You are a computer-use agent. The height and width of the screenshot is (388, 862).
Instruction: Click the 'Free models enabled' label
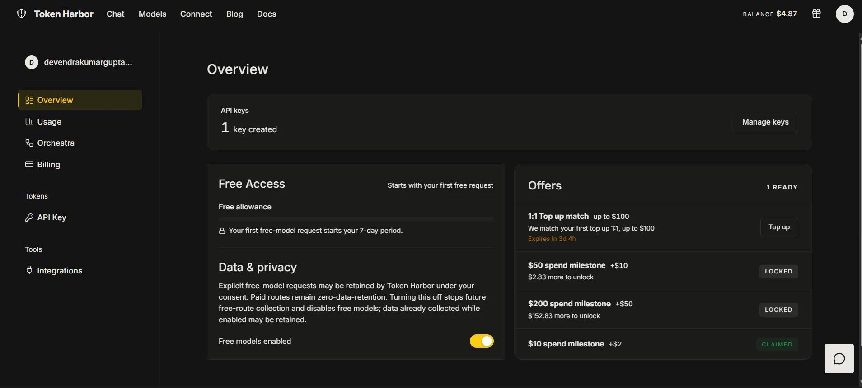(255, 341)
